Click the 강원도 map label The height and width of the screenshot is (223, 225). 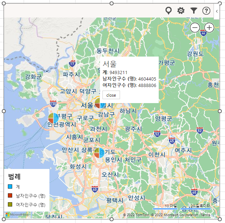195,54
